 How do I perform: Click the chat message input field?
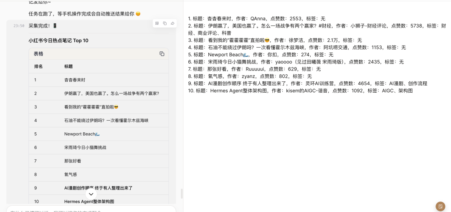click(x=91, y=209)
